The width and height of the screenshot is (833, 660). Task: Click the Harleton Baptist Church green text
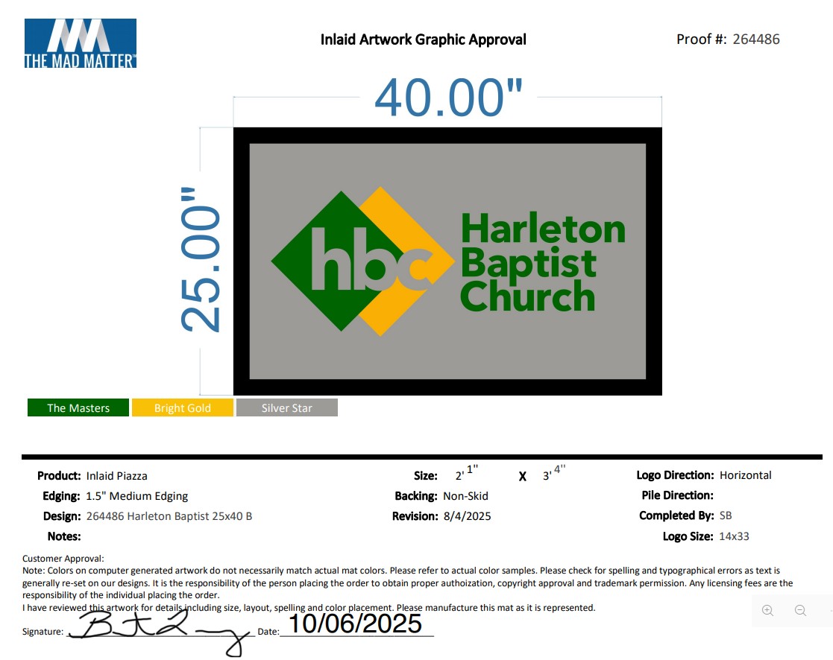pyautogui.click(x=543, y=262)
